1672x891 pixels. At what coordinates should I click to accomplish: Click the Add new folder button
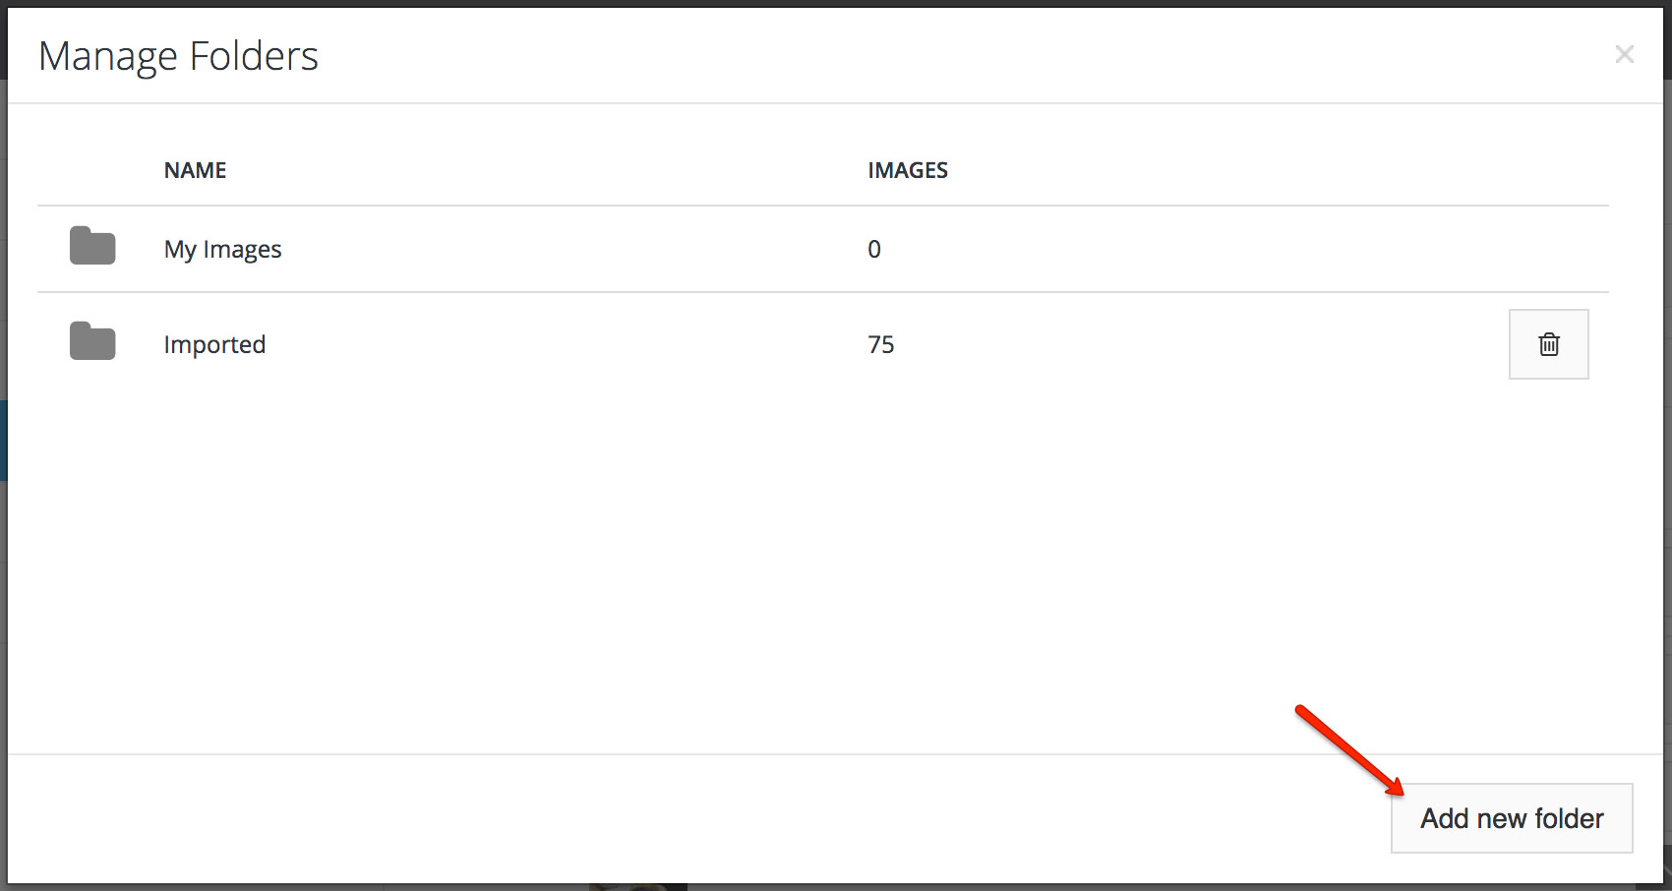click(1511, 818)
